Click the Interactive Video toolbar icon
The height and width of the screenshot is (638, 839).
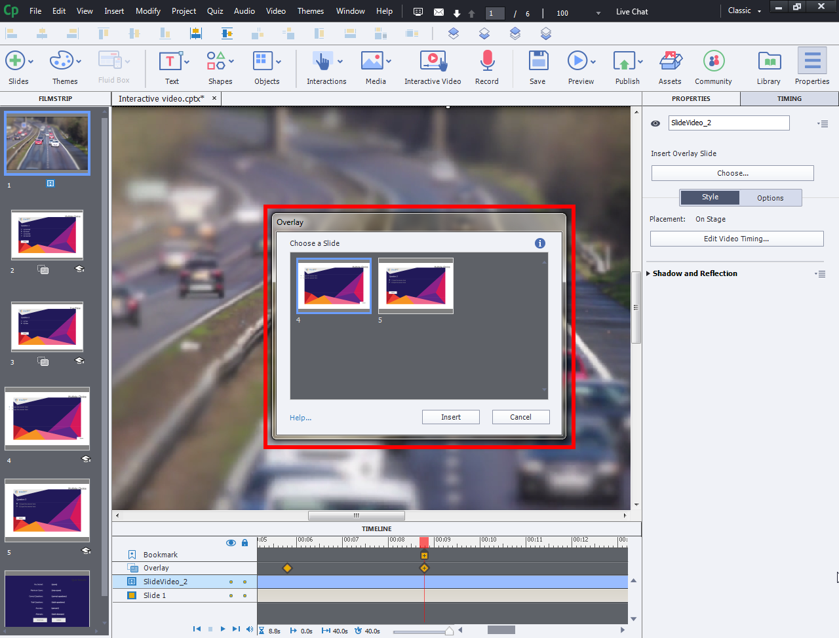pyautogui.click(x=433, y=62)
